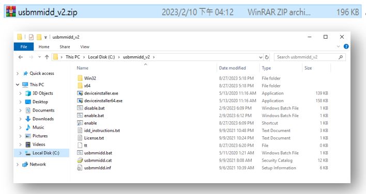Select the usbmmidd.cat security catalog icon
366x194 pixels.
(80, 160)
